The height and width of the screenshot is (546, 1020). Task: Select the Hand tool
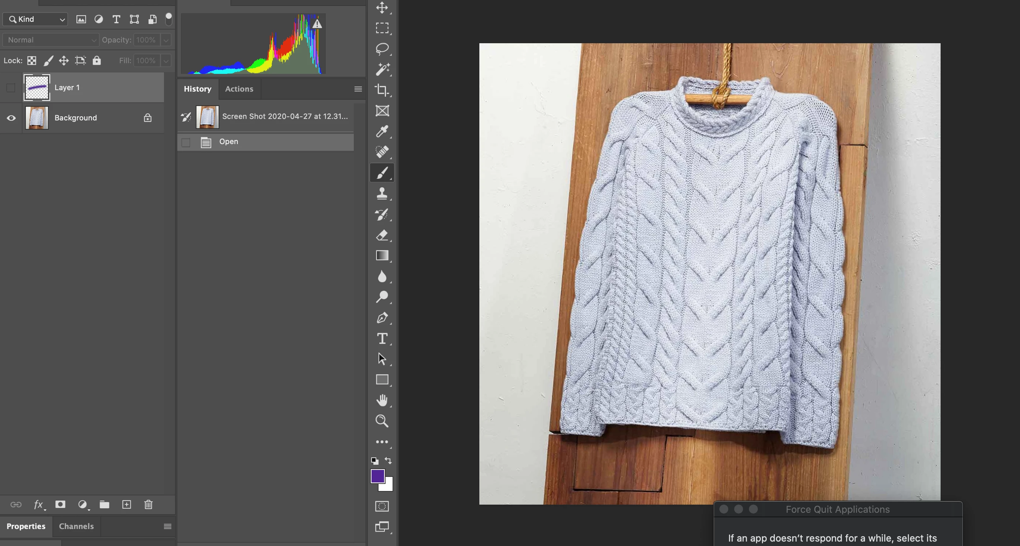(x=382, y=400)
